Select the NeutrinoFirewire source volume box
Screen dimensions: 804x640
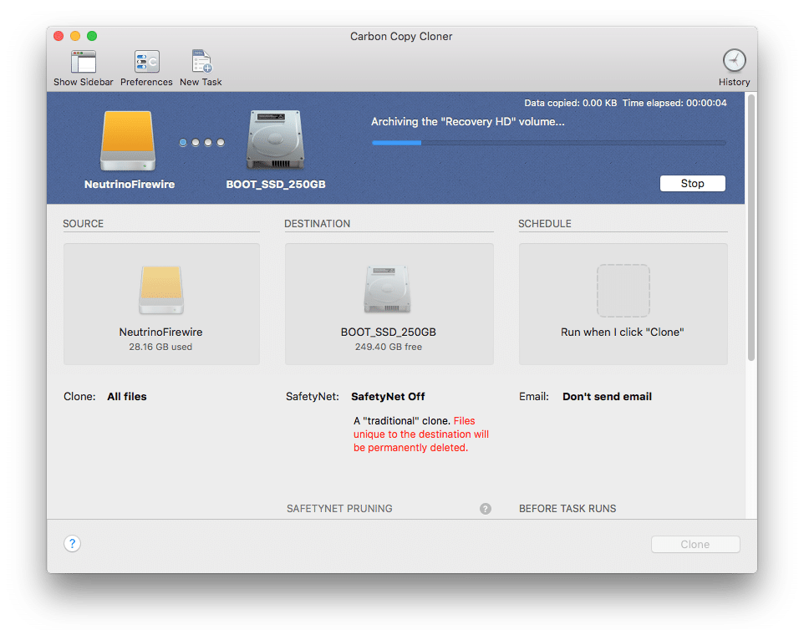click(x=161, y=304)
